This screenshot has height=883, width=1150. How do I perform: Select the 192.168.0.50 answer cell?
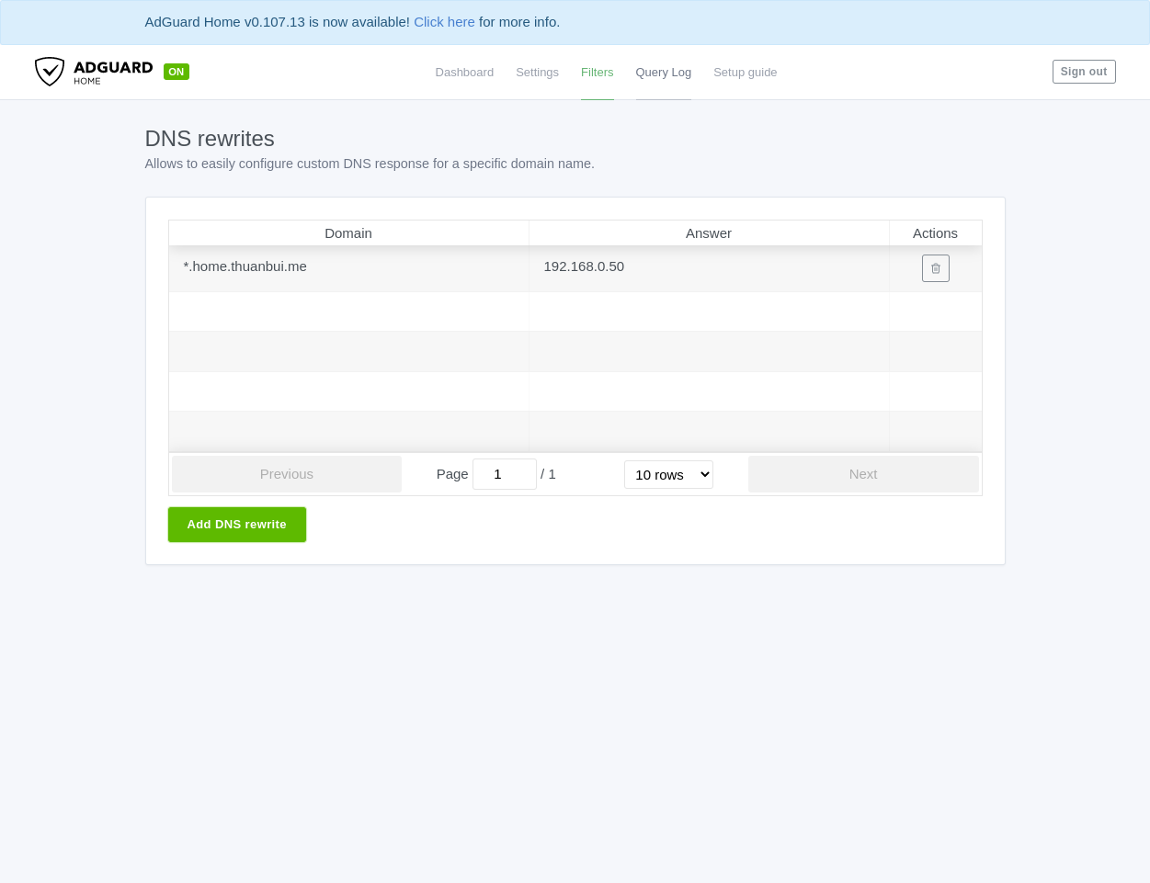coord(584,266)
